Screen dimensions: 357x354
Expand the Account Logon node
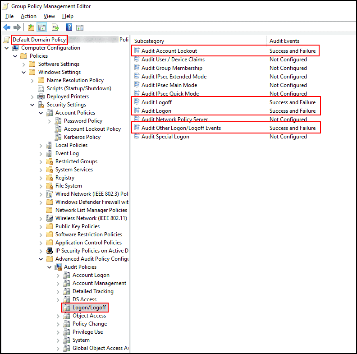coord(58,276)
